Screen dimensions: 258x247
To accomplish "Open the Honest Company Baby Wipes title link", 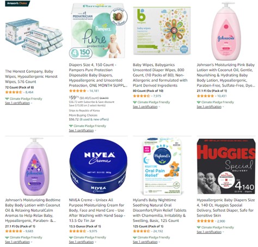I will pos(31,76).
